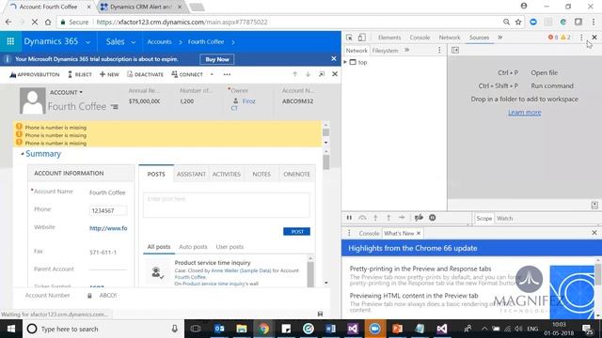Click the ApproveButton command
602x338 pixels.
pos(35,74)
